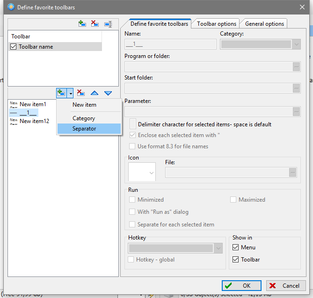Uncheck the Toolbar name checkbox
Viewport: 313px width, 298px height.
pyautogui.click(x=13, y=47)
